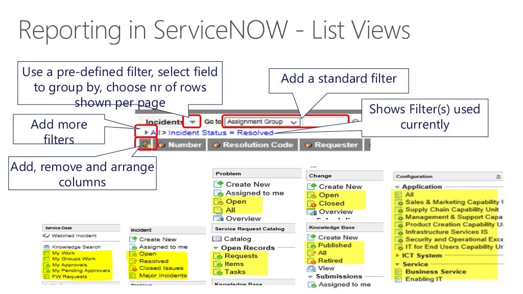523x294 pixels.
Task: Click Create New icon under Problem
Action: [x=218, y=184]
